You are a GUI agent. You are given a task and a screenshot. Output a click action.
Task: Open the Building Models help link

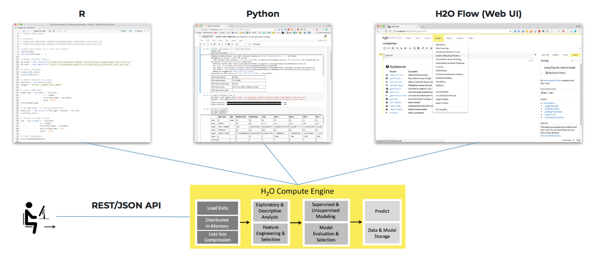[x=551, y=109]
